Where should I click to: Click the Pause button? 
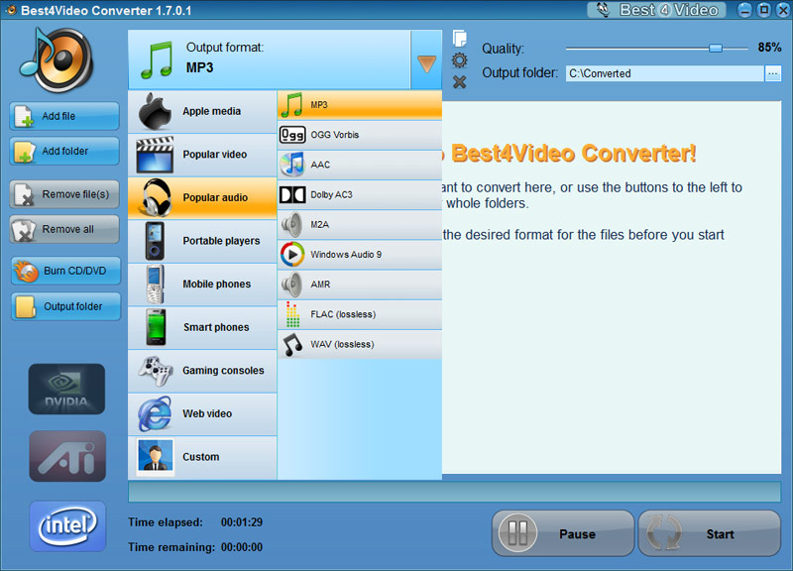pyautogui.click(x=563, y=533)
